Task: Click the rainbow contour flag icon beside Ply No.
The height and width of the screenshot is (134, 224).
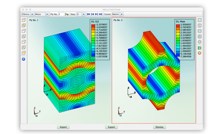Action: point(67,14)
